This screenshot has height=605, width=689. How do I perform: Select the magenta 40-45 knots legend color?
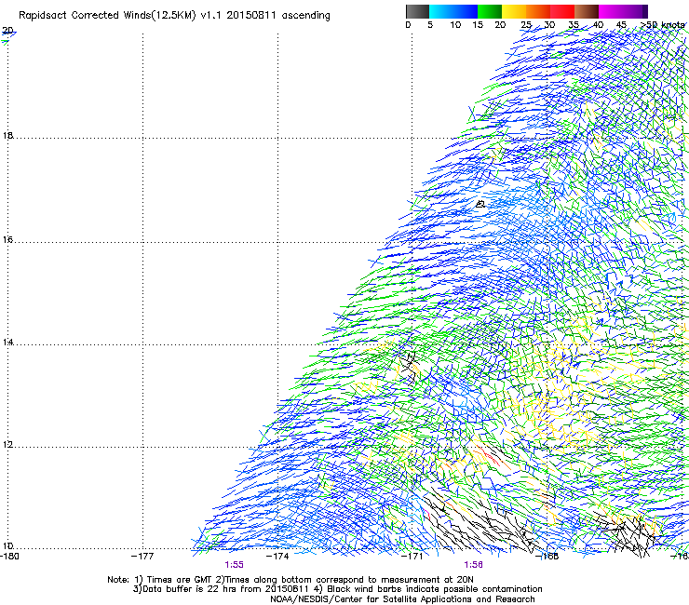tap(611, 11)
